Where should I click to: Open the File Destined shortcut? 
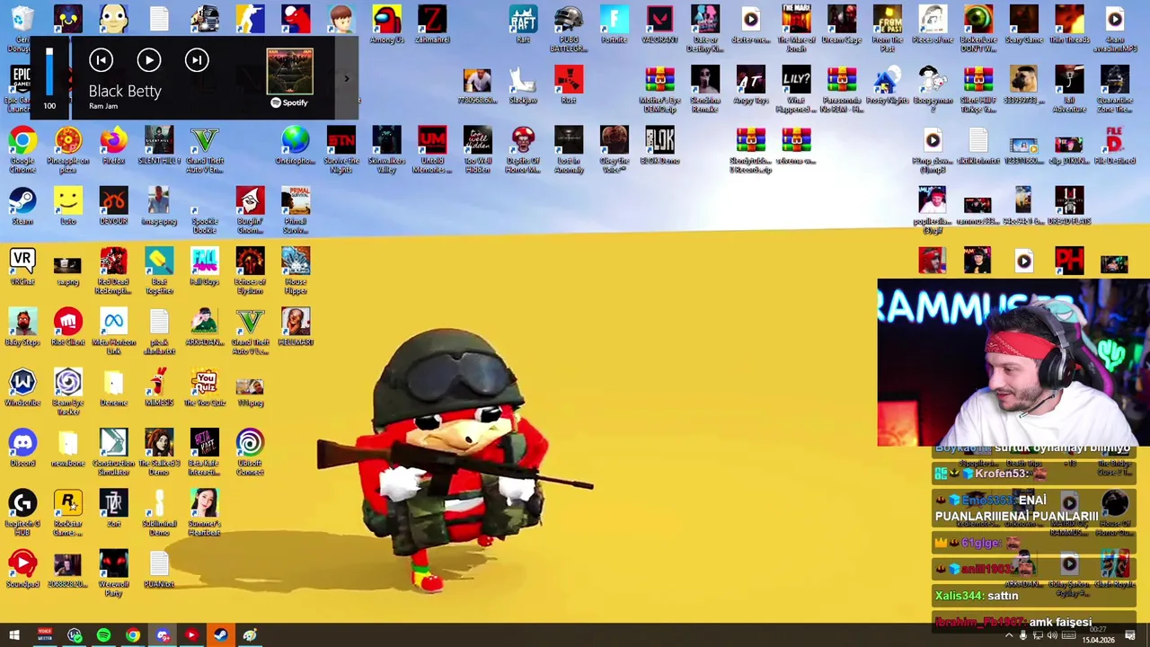click(1114, 146)
